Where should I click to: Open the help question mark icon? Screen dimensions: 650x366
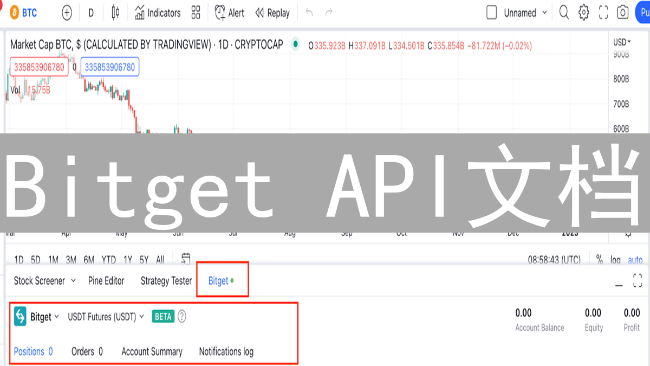(x=182, y=316)
